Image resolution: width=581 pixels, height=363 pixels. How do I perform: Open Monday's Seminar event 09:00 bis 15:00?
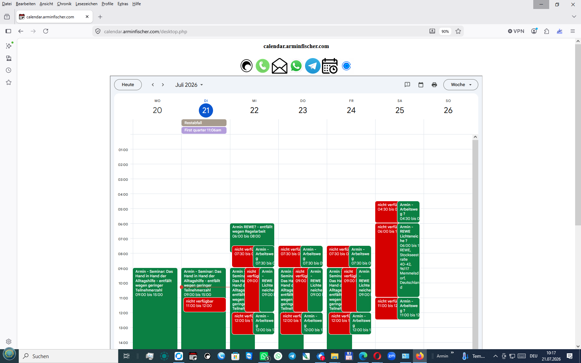155,308
